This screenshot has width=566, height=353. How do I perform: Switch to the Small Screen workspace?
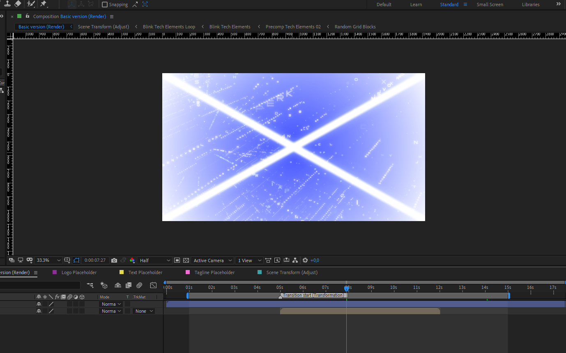coord(490,5)
